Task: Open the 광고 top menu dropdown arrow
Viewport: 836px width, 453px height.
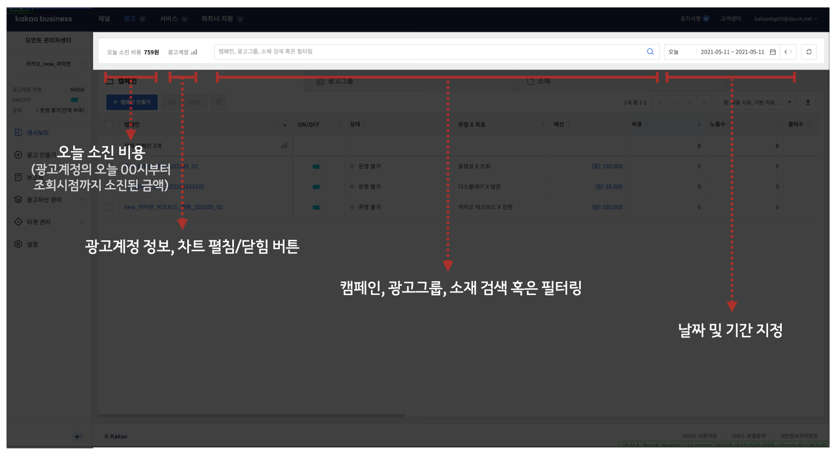Action: click(142, 19)
